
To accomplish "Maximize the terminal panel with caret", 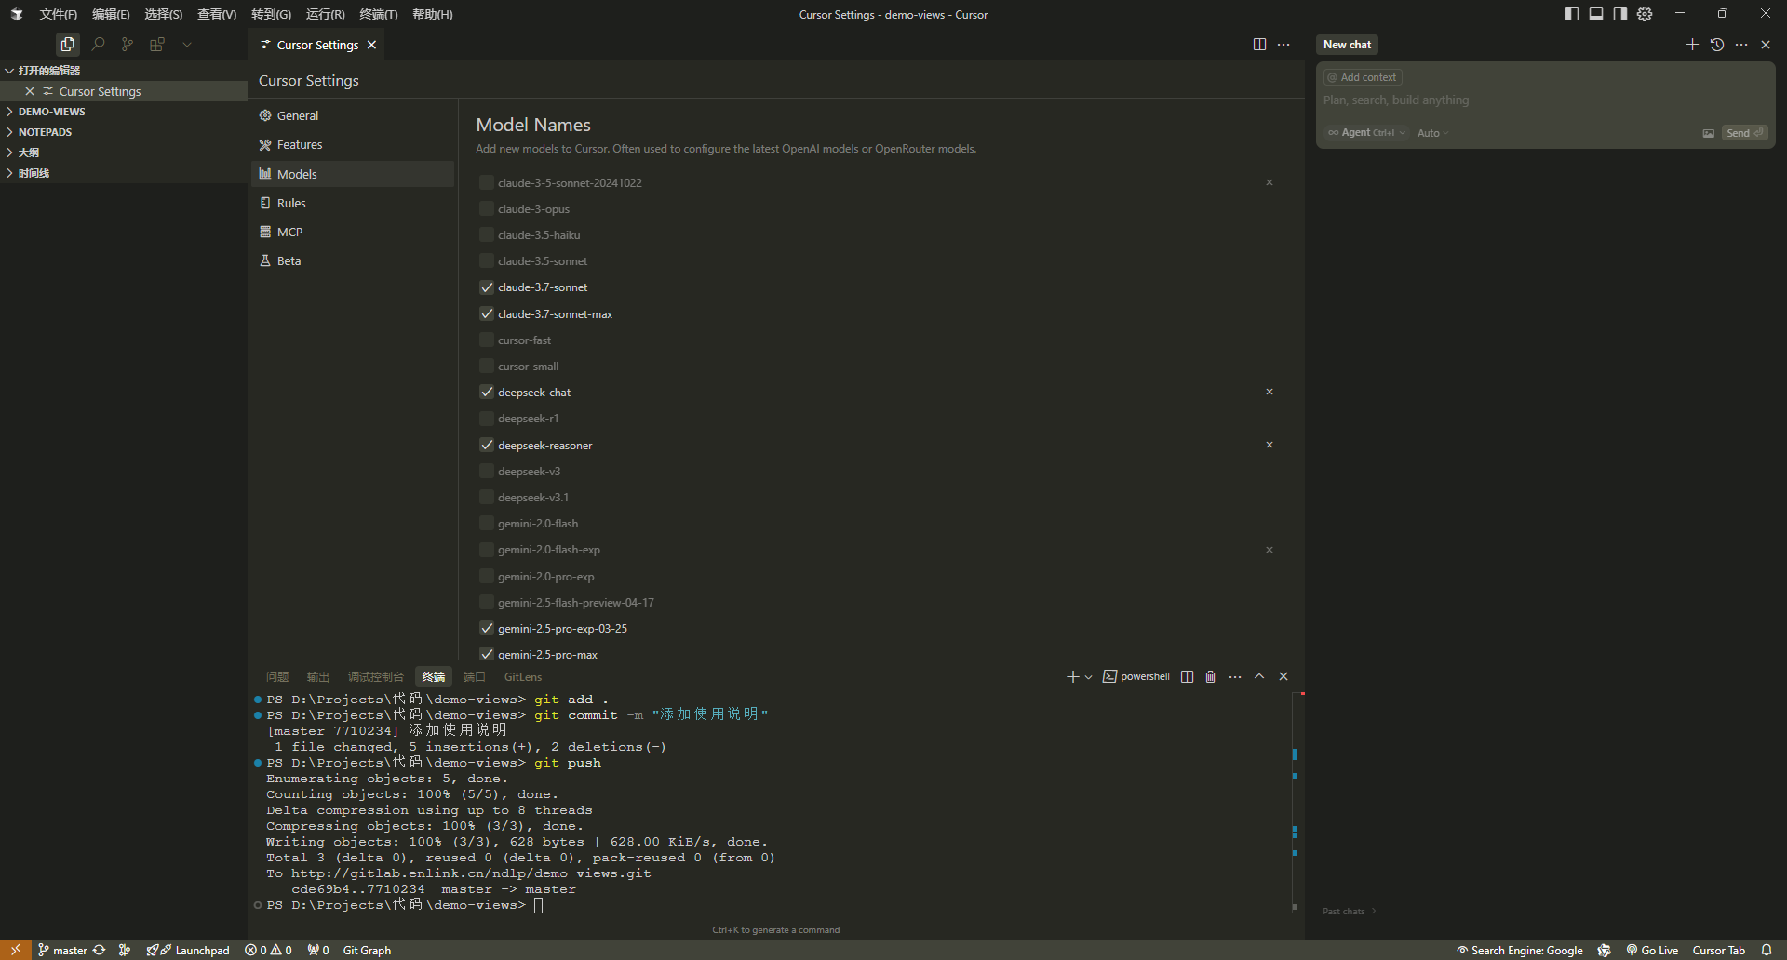I will coord(1259,676).
